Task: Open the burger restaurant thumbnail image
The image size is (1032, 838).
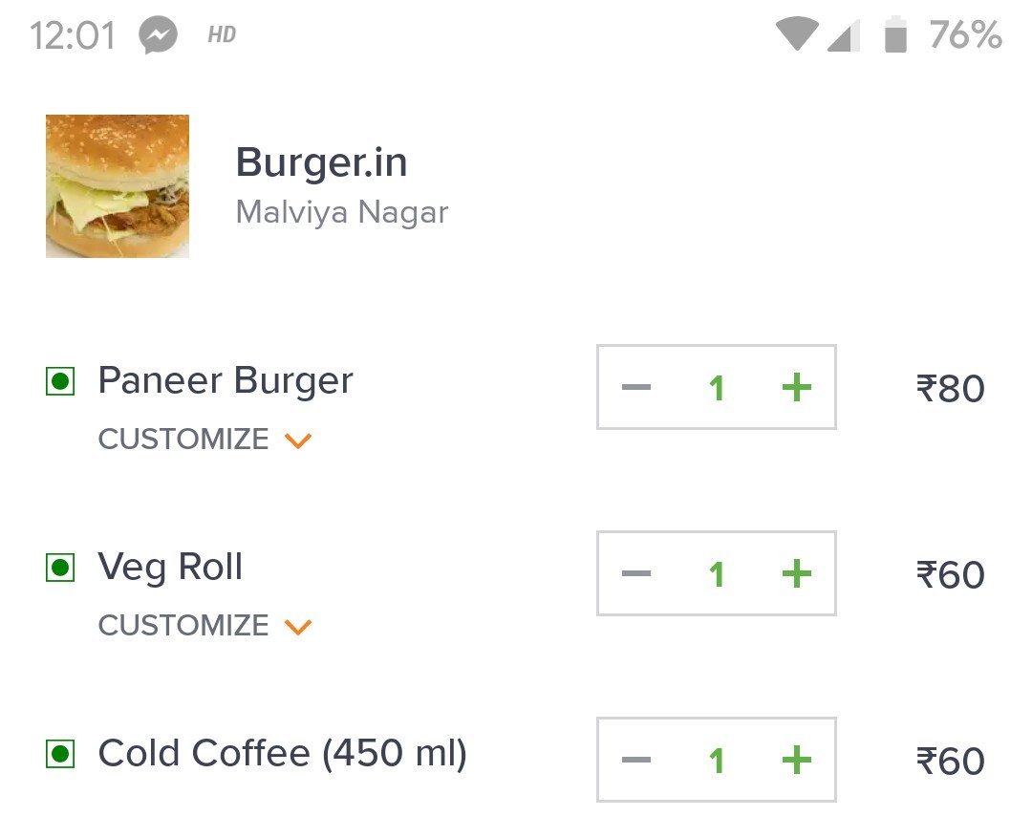Action: pyautogui.click(x=118, y=186)
